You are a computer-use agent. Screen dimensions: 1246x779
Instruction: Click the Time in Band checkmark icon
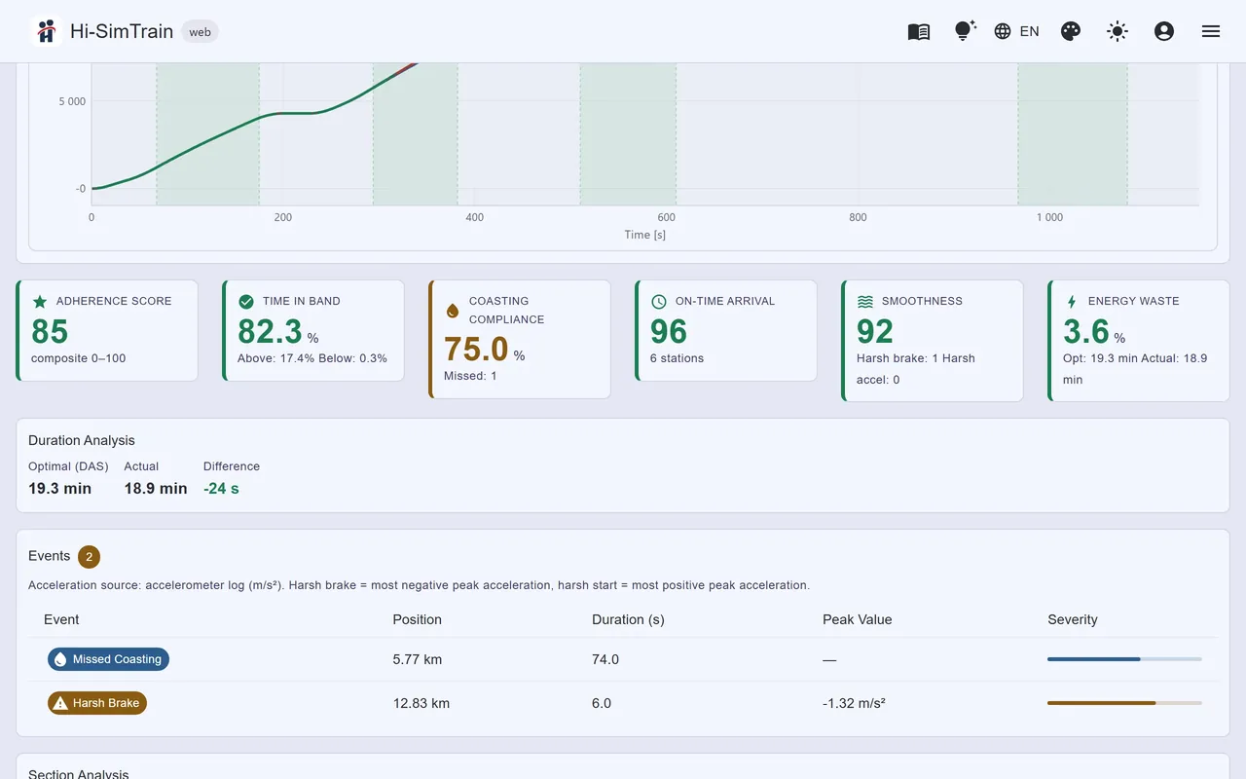(x=246, y=302)
